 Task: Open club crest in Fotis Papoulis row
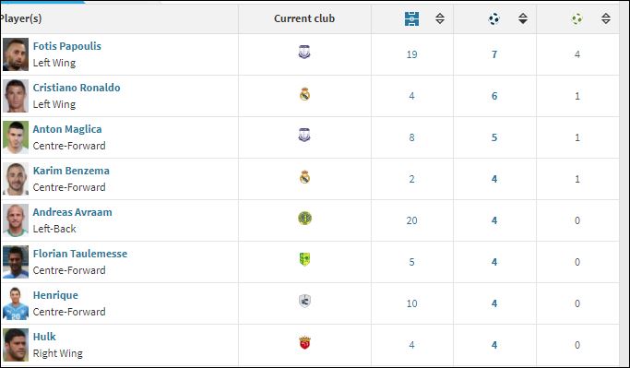tap(304, 53)
